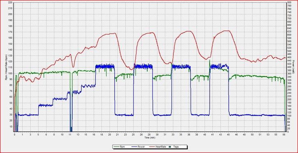Select the HeartRate legend label
The image size is (298, 153).
tap(161, 147)
